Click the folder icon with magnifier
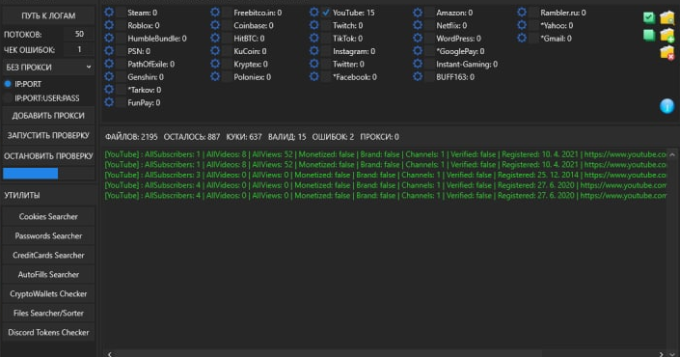Image resolution: width=680 pixels, height=357 pixels. [x=667, y=17]
